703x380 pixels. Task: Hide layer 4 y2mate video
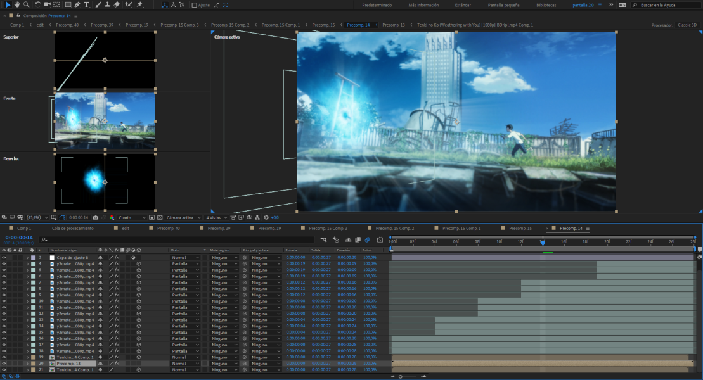pyautogui.click(x=4, y=264)
